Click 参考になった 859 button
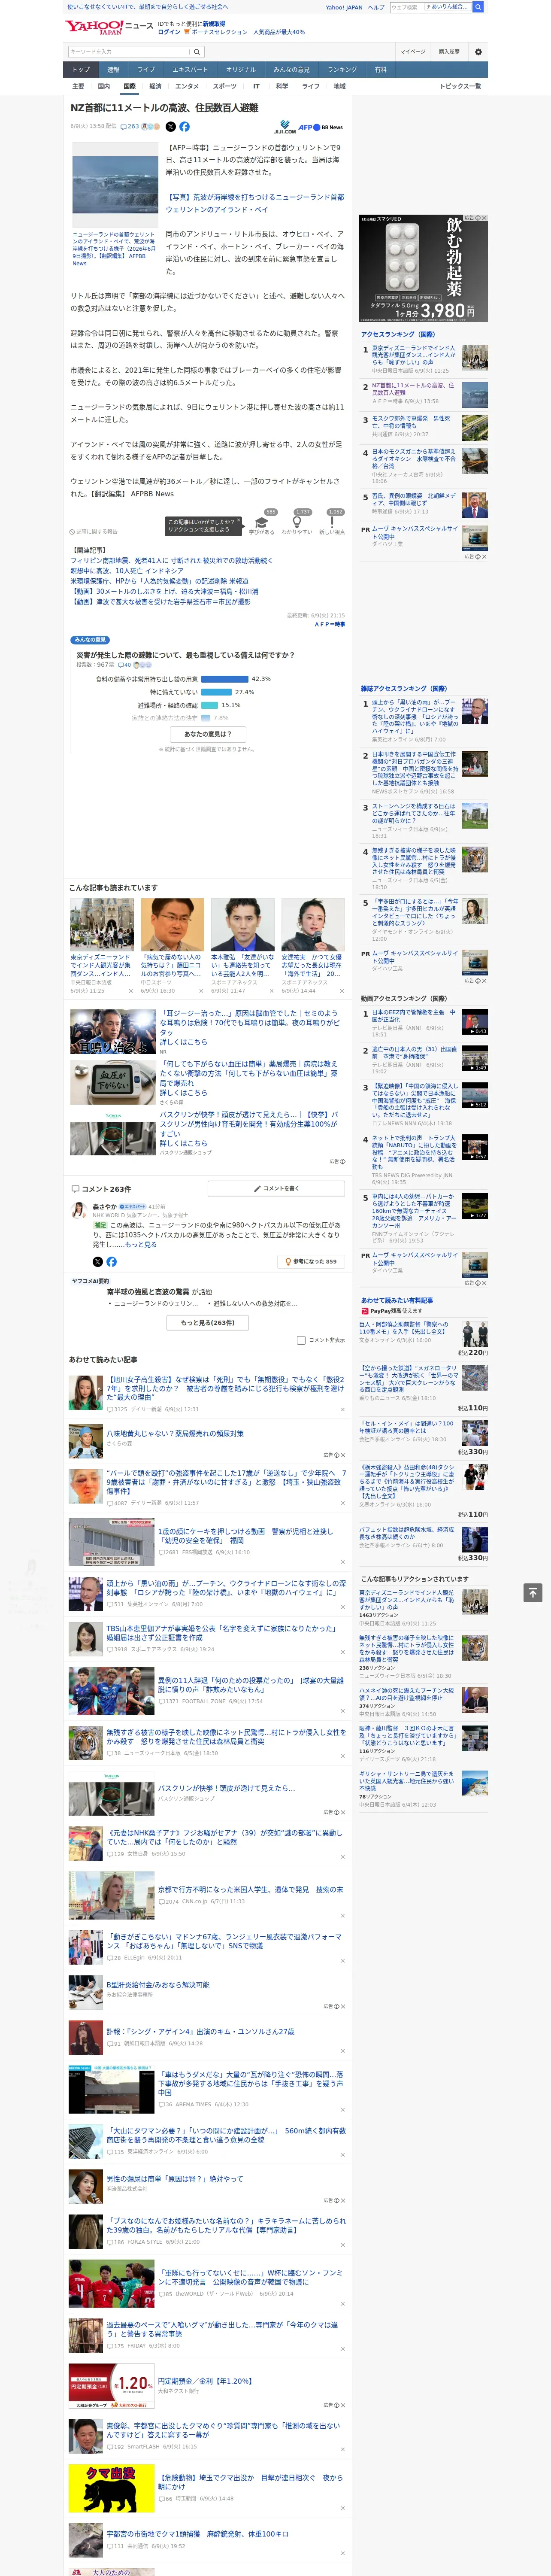Screen dimensions: 551x2576 point(311,1262)
